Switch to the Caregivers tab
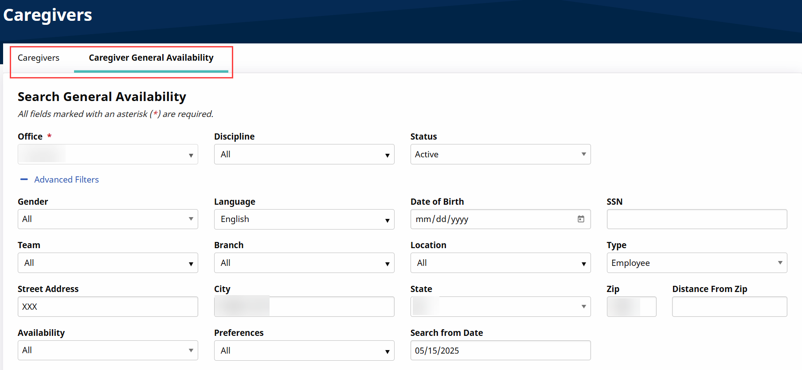 coord(39,58)
